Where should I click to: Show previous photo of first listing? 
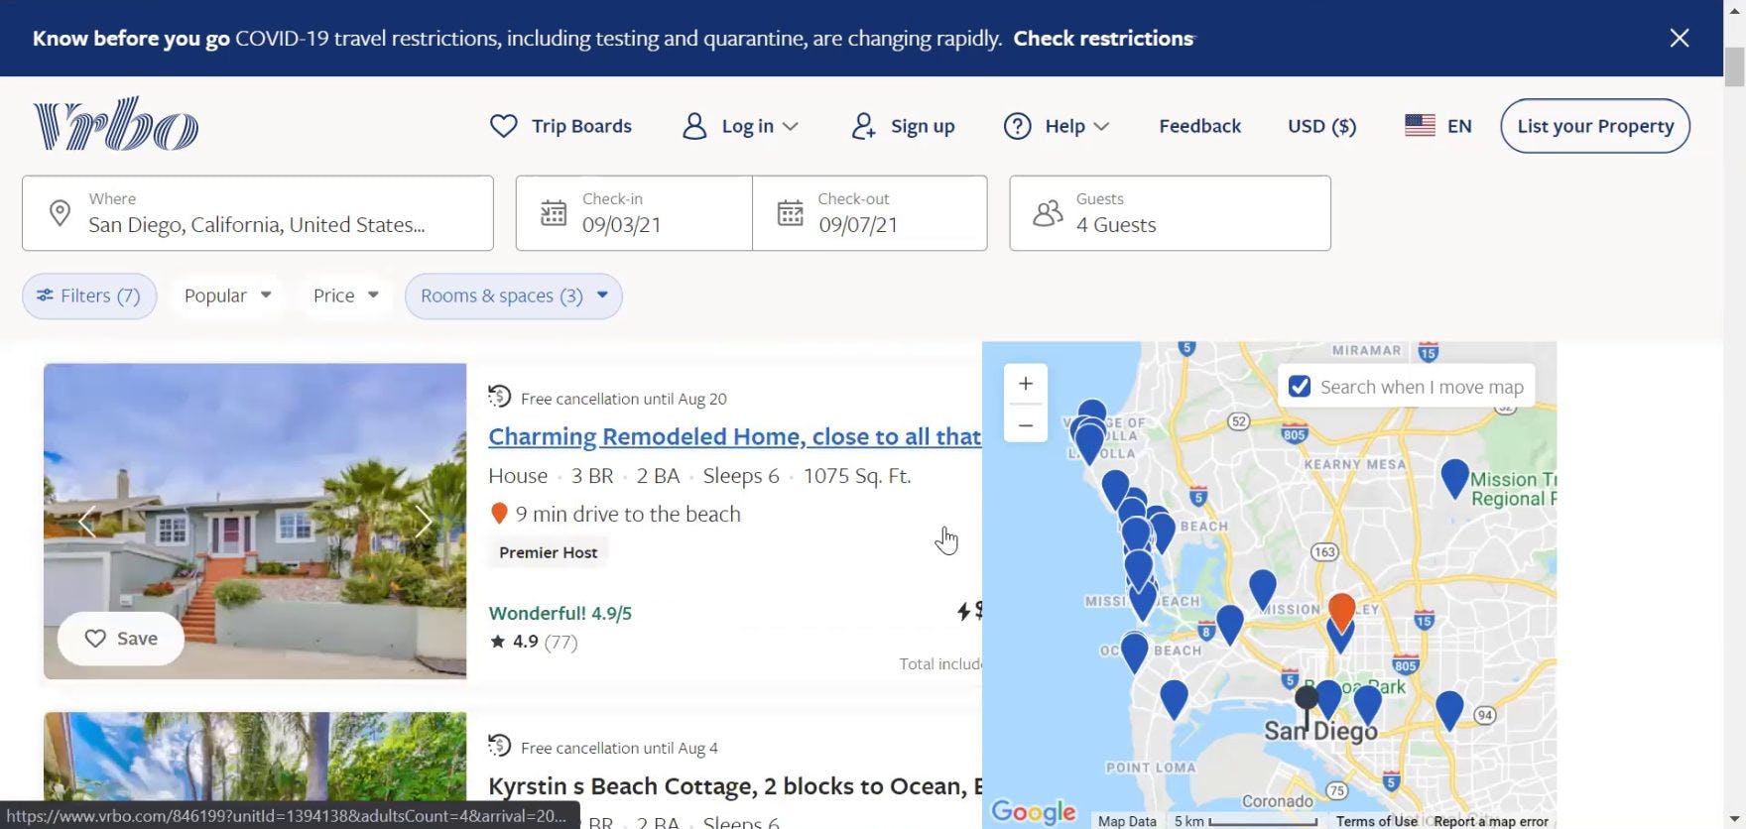click(x=87, y=522)
